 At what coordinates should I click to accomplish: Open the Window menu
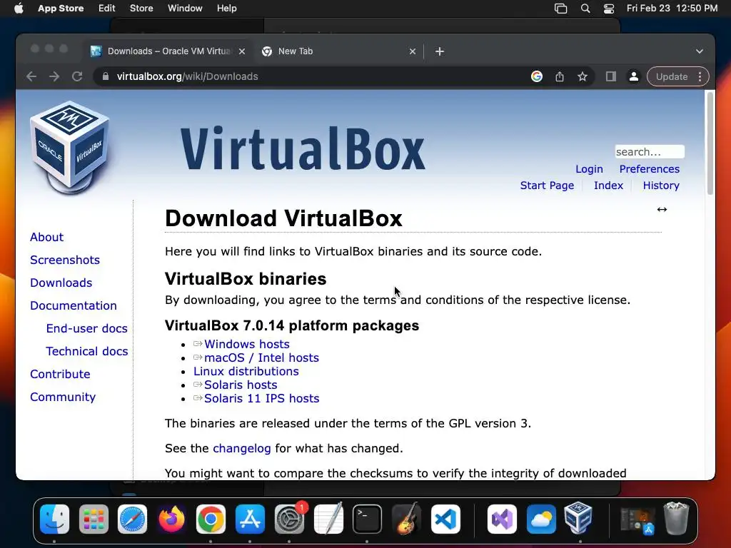point(185,8)
